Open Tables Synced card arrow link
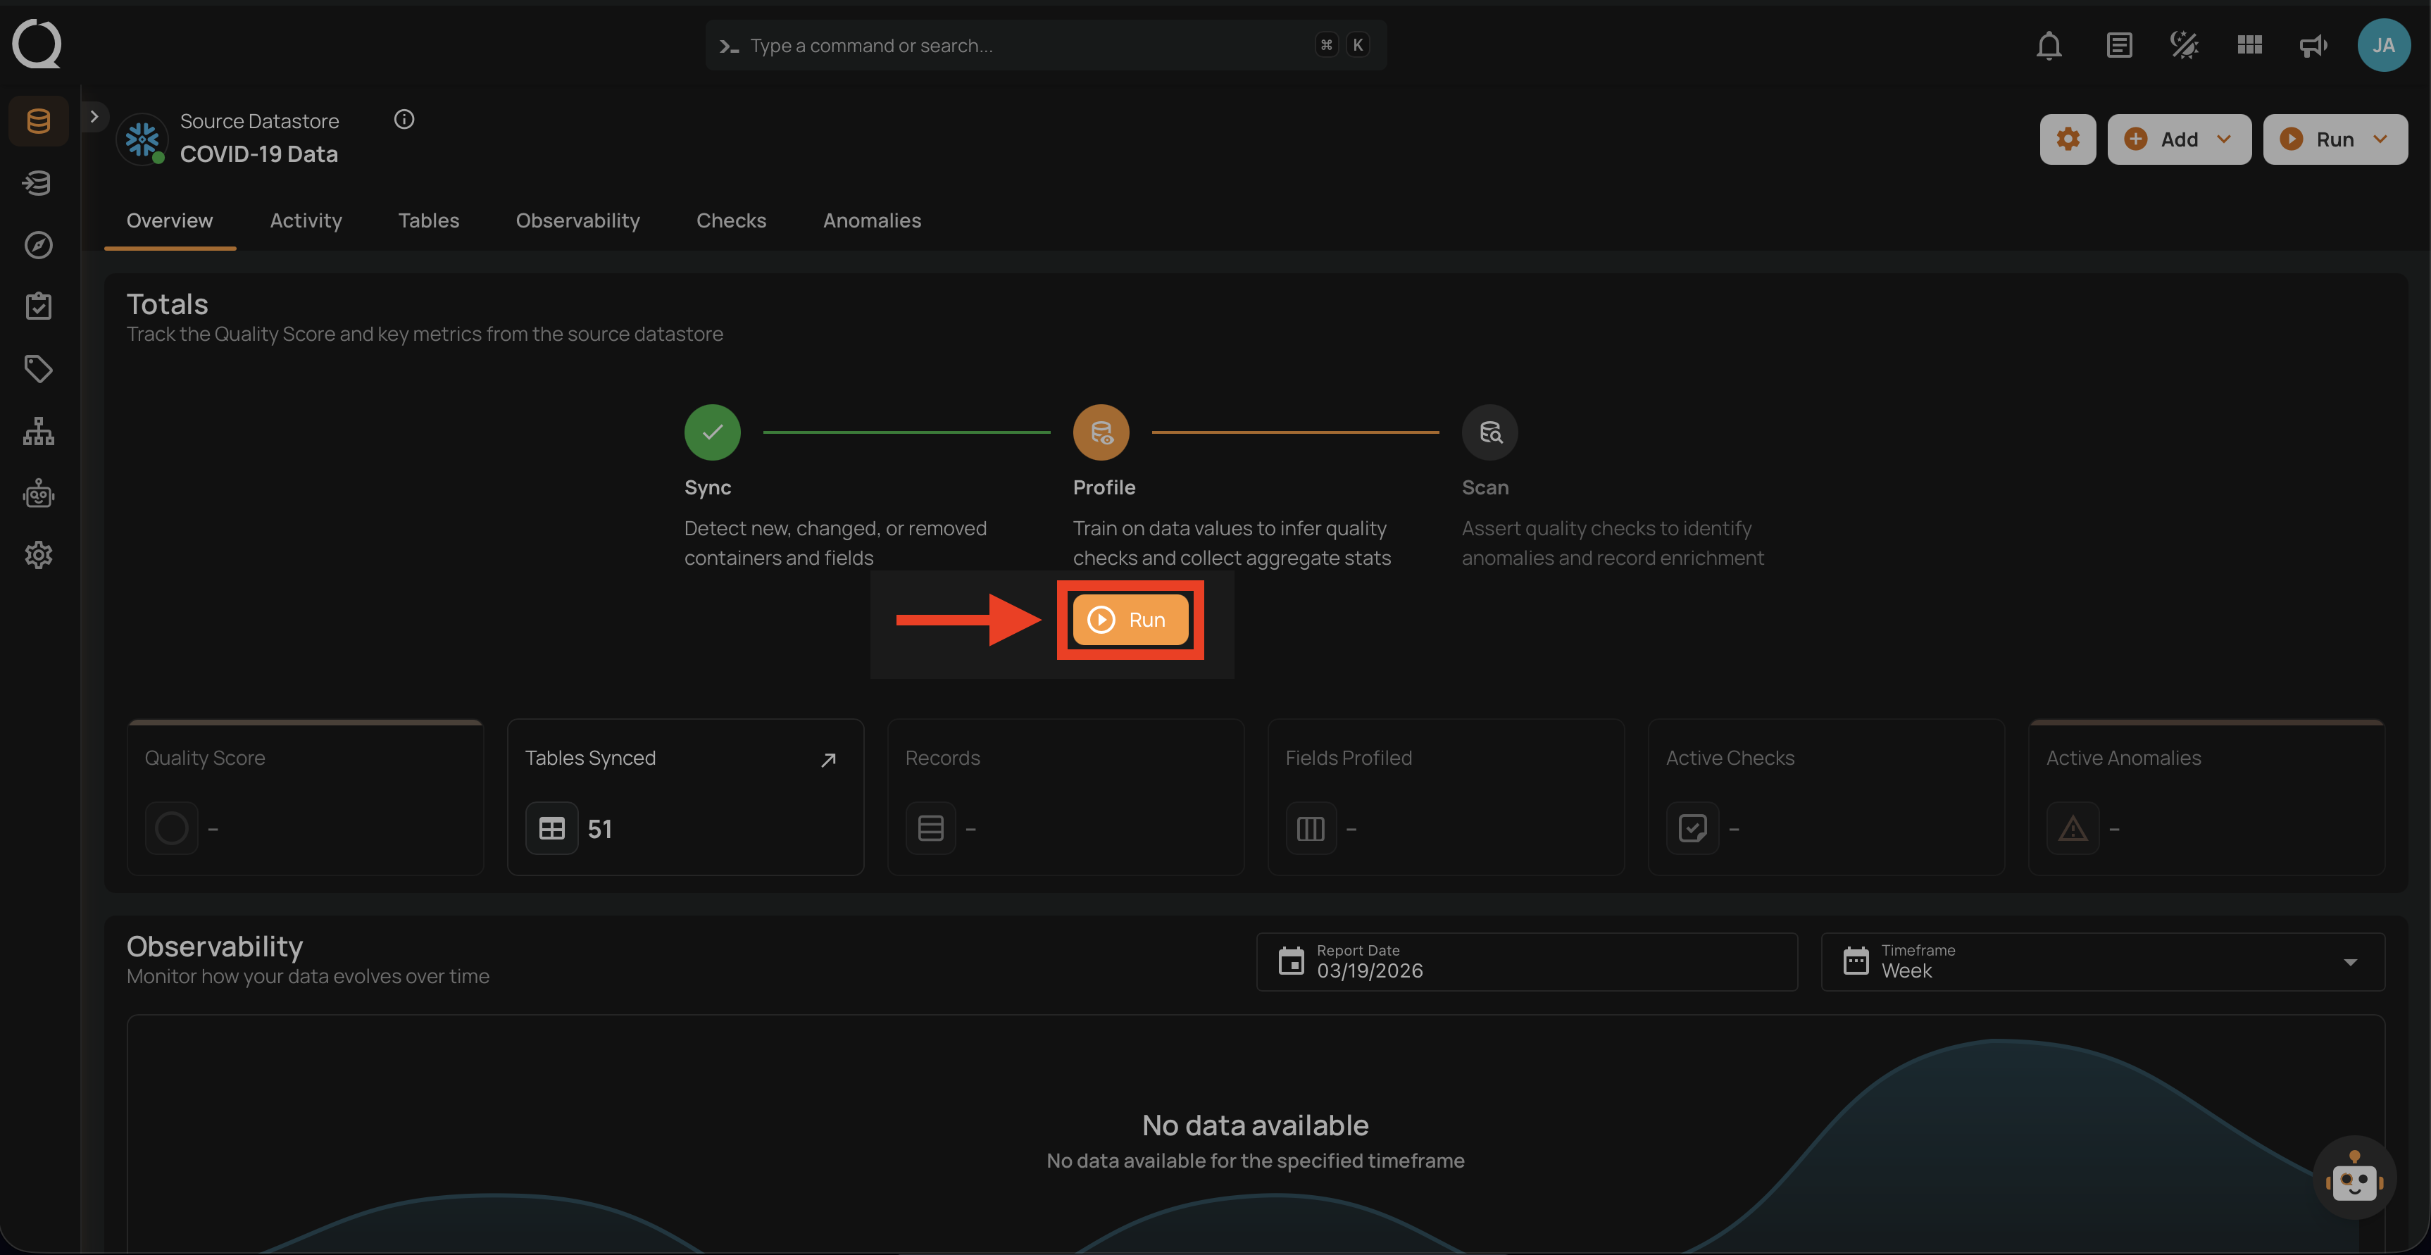Screen dimensions: 2431x1255 pyautogui.click(x=827, y=760)
